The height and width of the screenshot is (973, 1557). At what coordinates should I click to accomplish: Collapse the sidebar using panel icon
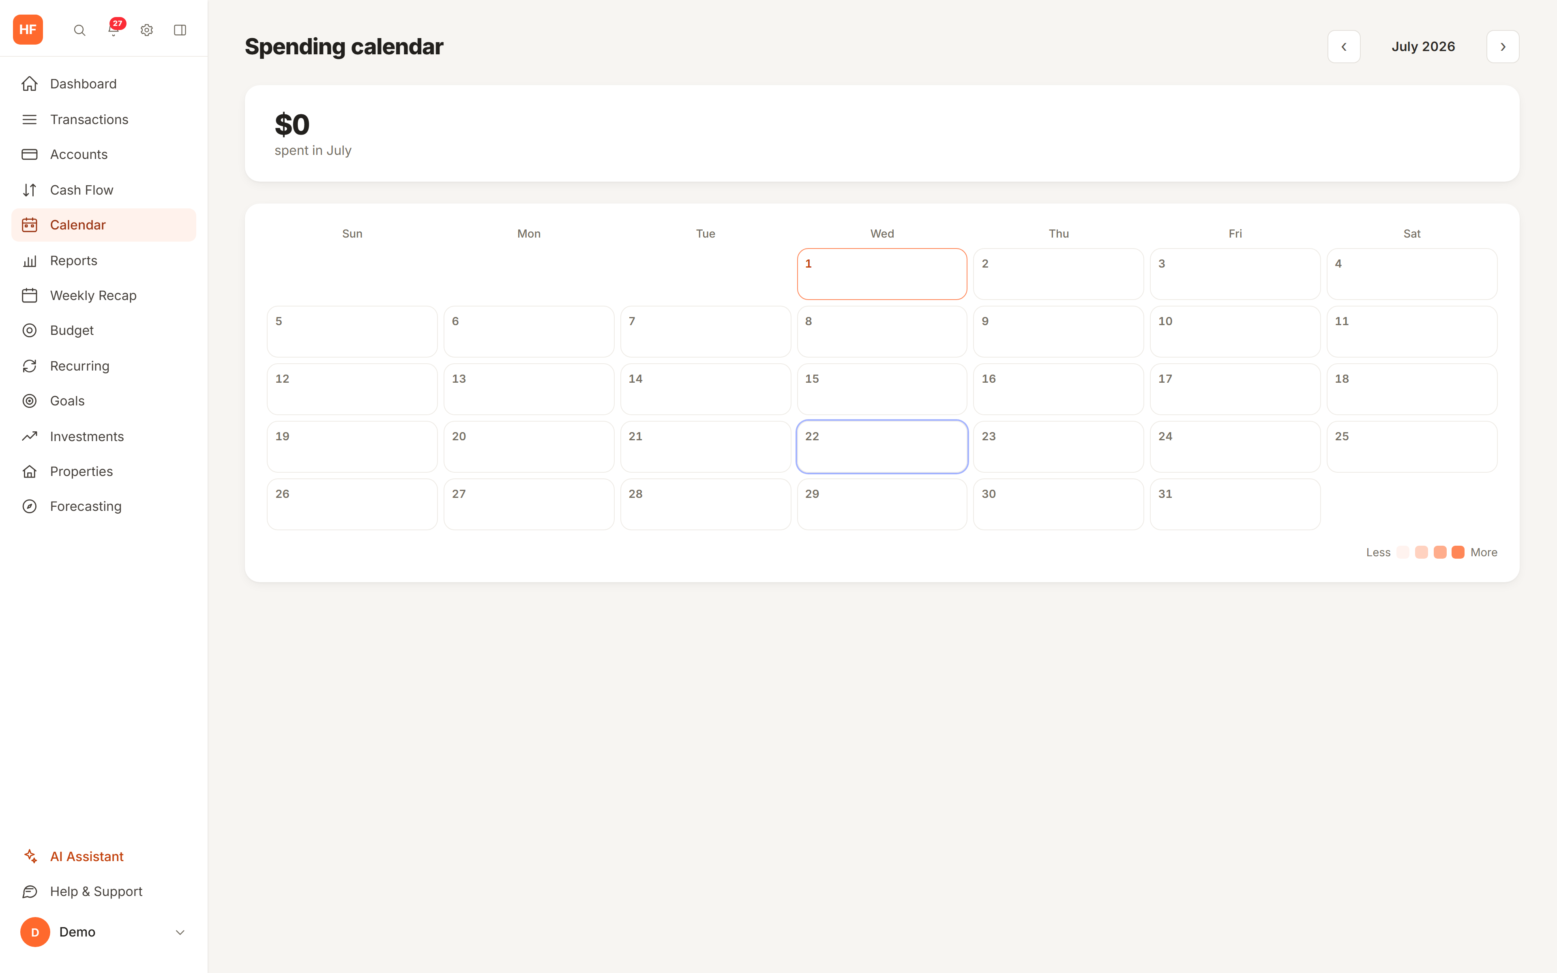point(180,30)
